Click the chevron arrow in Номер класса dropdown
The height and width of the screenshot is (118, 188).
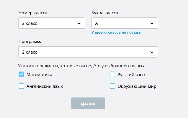79,23
